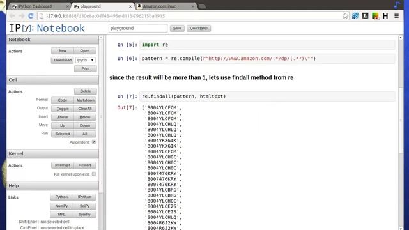Toggle the Autoindent checkbox
The height and width of the screenshot is (230, 409).
[94, 142]
